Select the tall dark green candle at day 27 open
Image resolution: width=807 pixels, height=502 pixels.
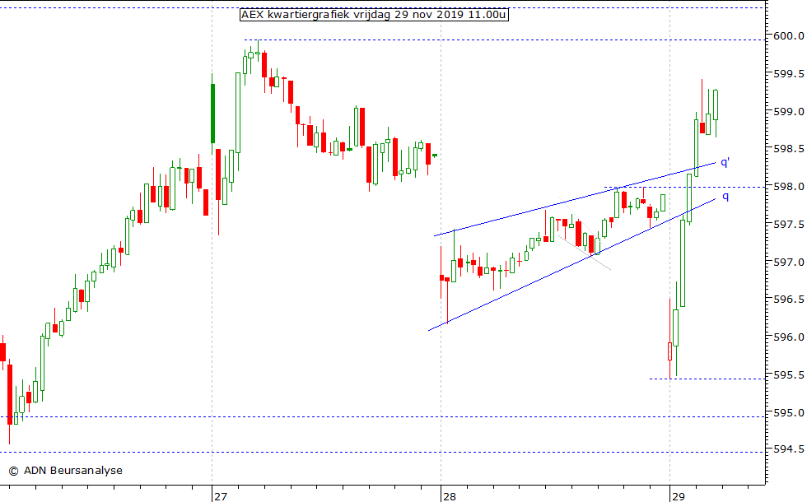coord(212,114)
